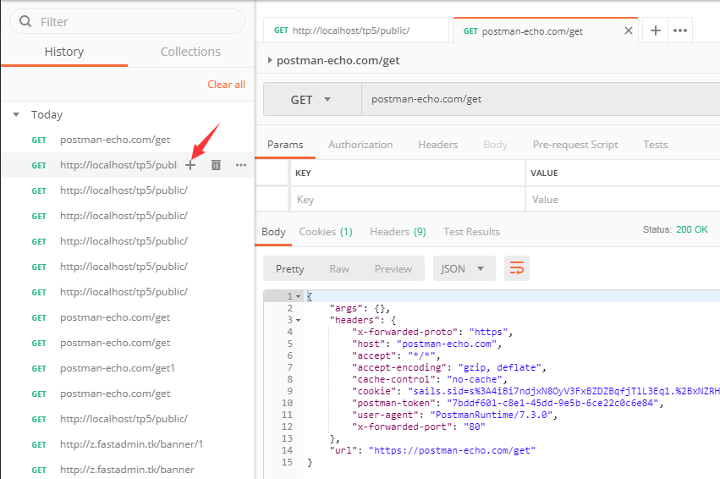Show response Cookies (1) tab
Viewport: 720px width, 479px height.
click(x=326, y=232)
